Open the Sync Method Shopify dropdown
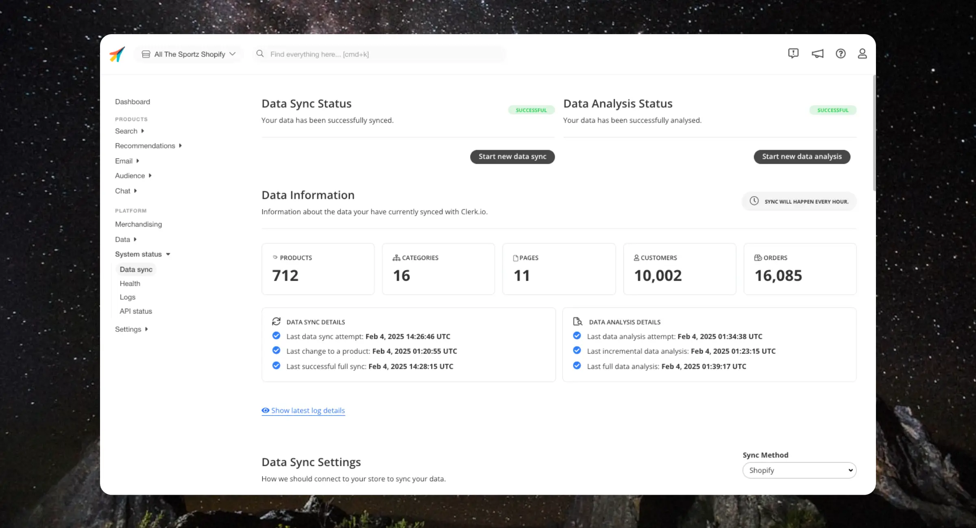The height and width of the screenshot is (528, 976). pyautogui.click(x=799, y=470)
